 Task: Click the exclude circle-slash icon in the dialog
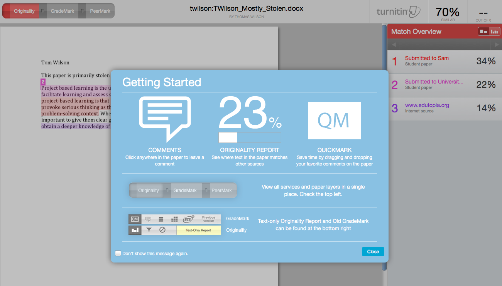tap(162, 230)
